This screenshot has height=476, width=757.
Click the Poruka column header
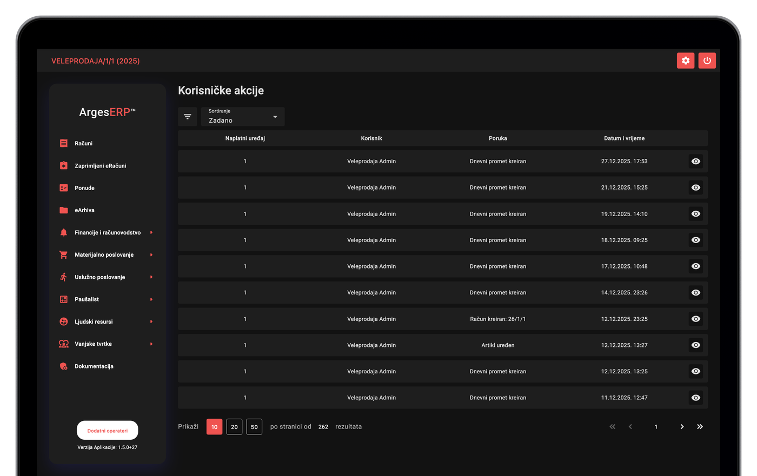pyautogui.click(x=498, y=138)
